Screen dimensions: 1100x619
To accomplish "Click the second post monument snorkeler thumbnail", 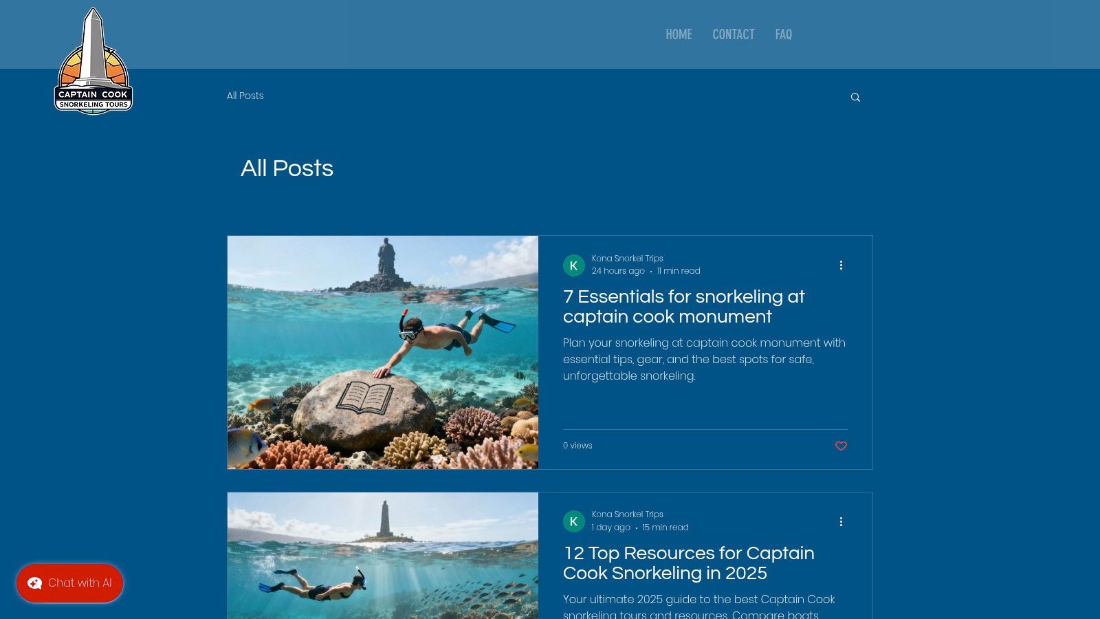I will (383, 556).
